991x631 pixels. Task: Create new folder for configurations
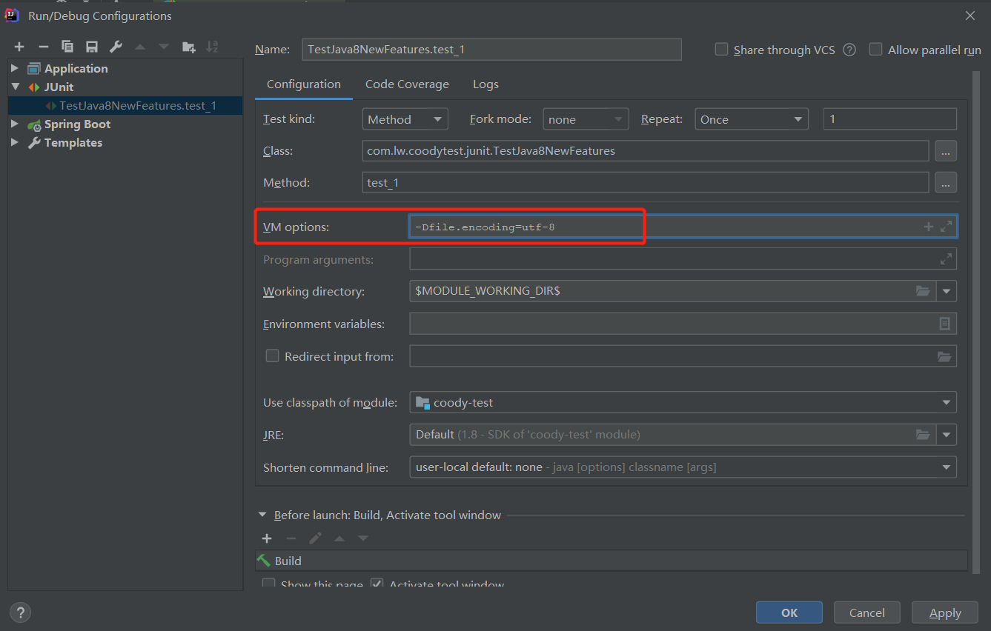pyautogui.click(x=189, y=47)
